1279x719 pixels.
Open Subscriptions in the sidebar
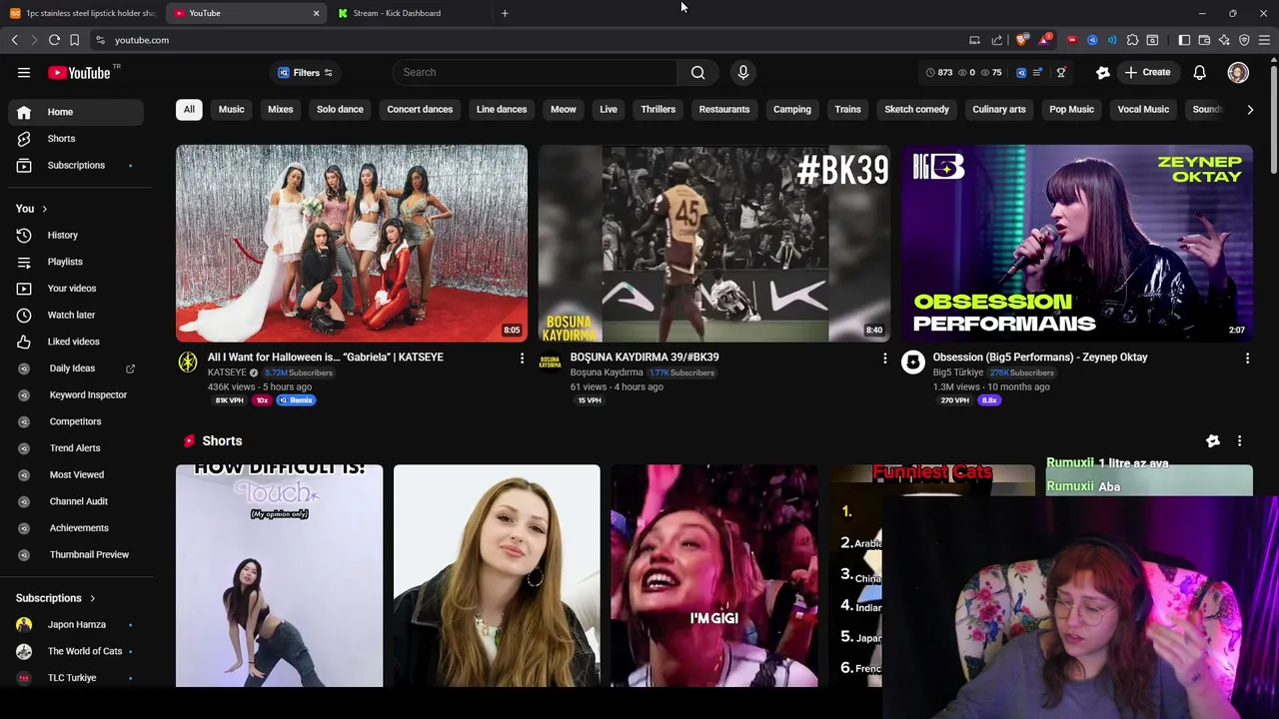(x=76, y=165)
